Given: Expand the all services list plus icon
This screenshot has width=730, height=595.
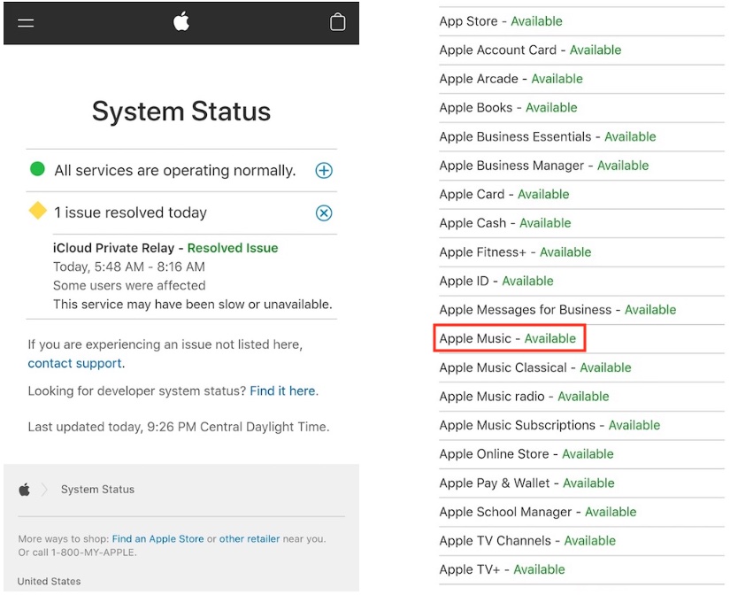Looking at the screenshot, I should click(x=324, y=171).
